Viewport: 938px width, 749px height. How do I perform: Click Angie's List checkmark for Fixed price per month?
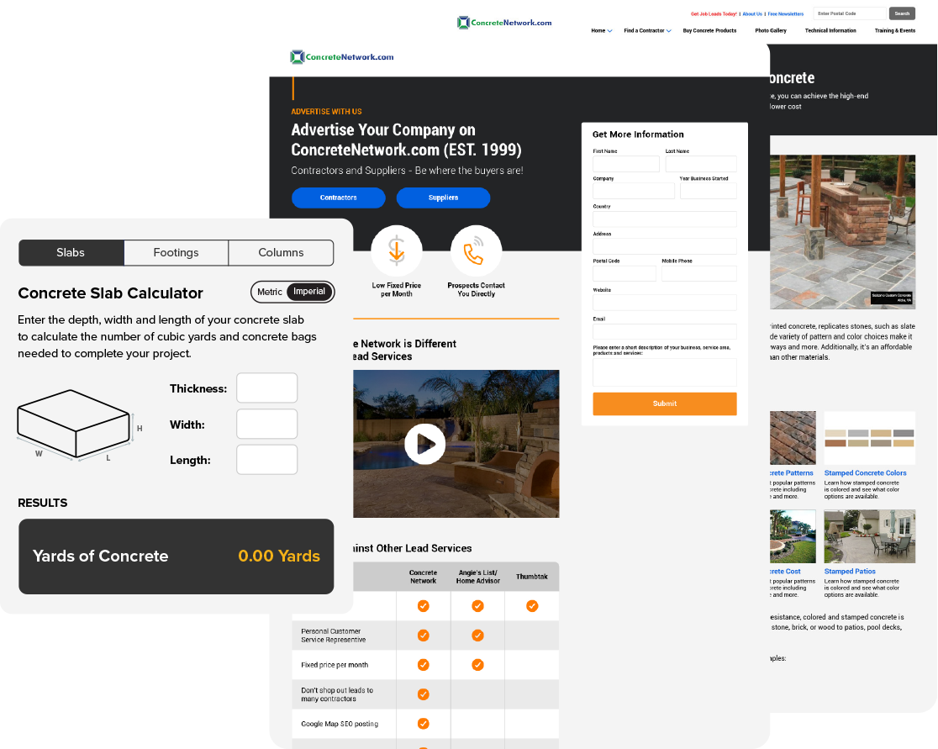pyautogui.click(x=477, y=665)
